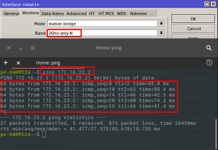The width and height of the screenshot is (218, 150).
Task: Click the terminal history clock icon
Action: click(x=209, y=63)
